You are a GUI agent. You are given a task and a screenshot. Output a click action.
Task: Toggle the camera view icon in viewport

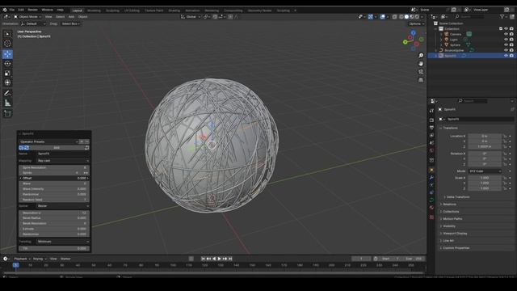coord(421,72)
